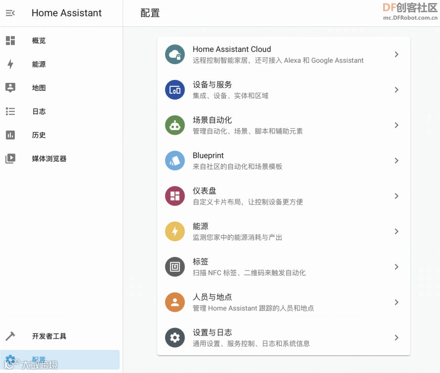
Task: Click the 开发者工具 hammer icon
Action: (x=10, y=336)
